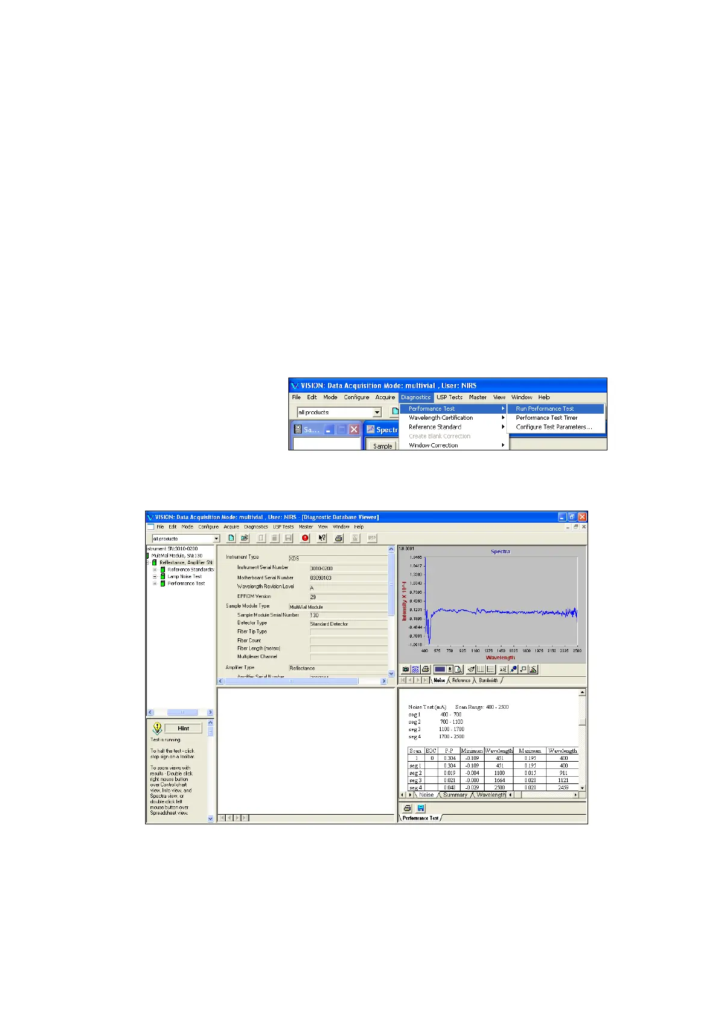Switch to Wavelength tab in results spreadsheet

coord(491,795)
